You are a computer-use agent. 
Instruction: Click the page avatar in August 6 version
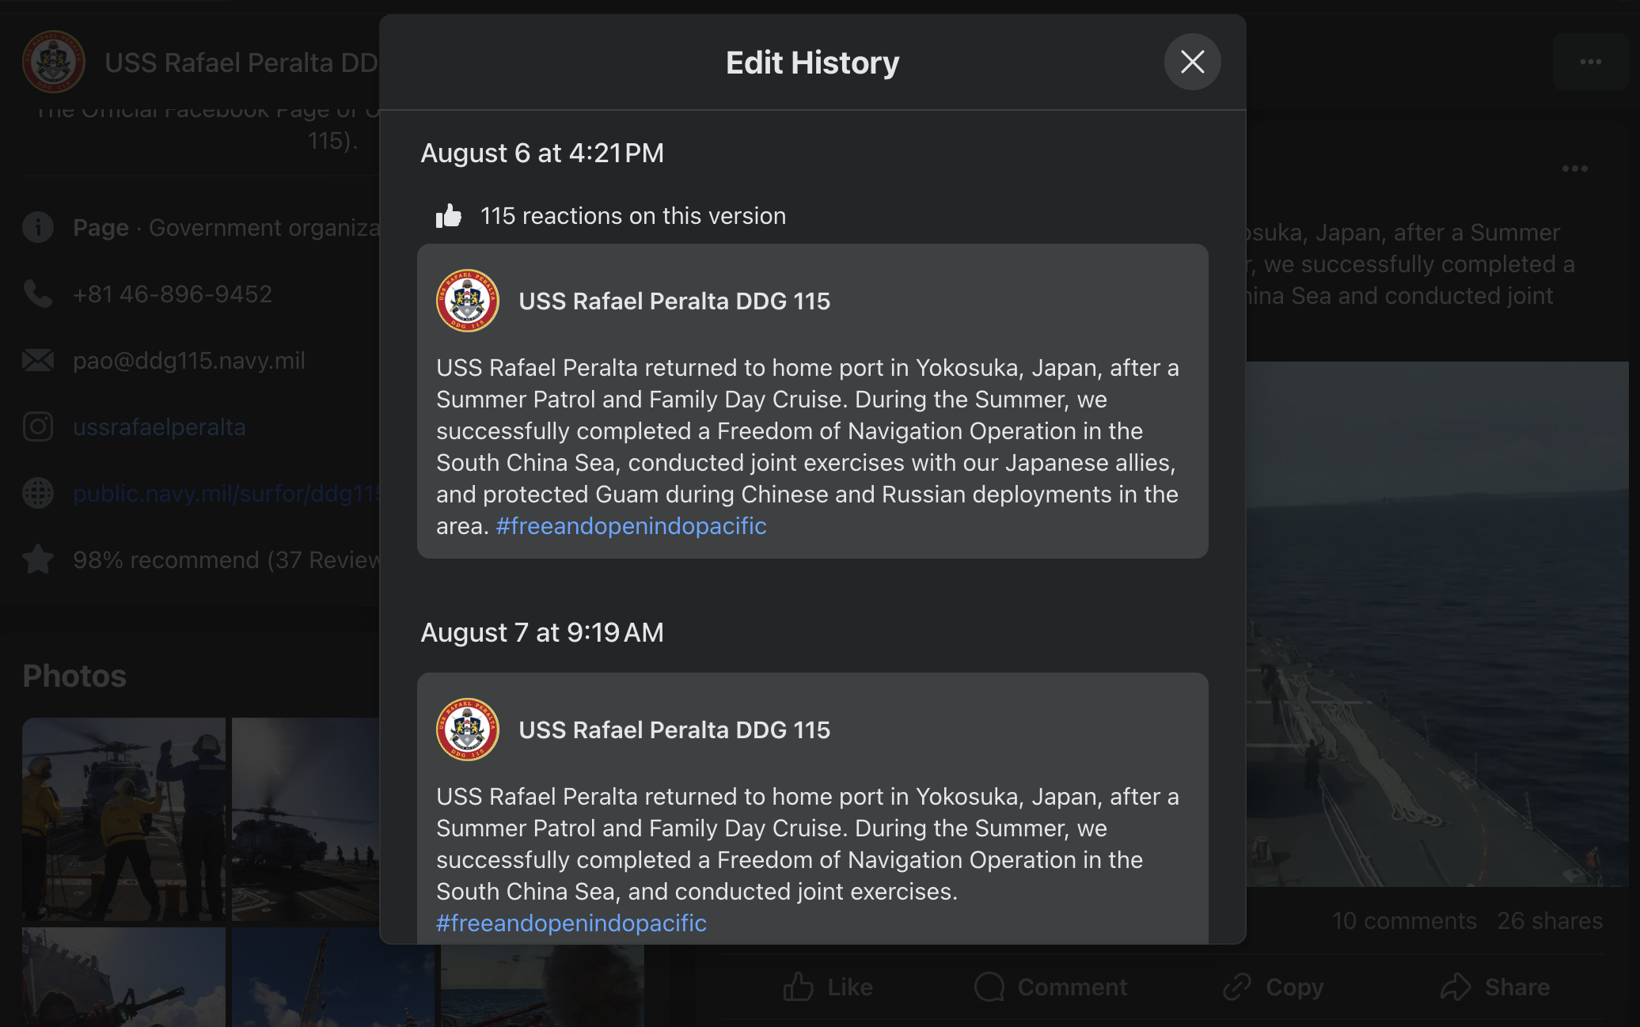tap(468, 301)
